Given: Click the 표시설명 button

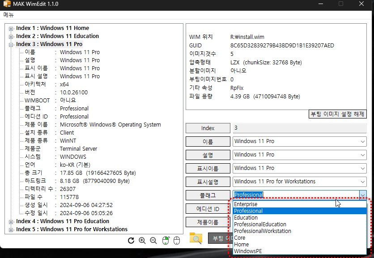Looking at the screenshot, I should click(x=208, y=182).
